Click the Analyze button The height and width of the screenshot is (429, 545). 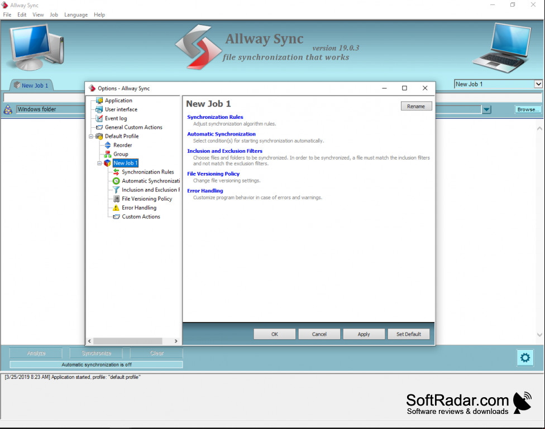point(36,353)
